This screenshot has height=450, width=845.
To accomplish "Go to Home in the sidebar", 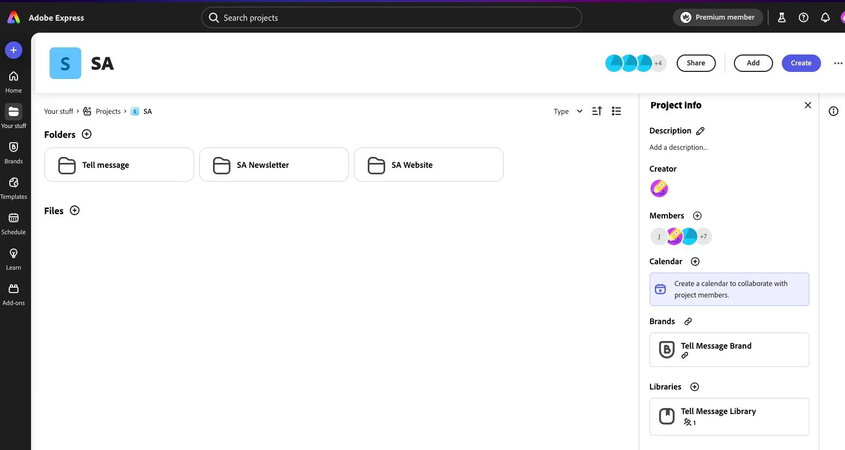I will click(x=14, y=82).
